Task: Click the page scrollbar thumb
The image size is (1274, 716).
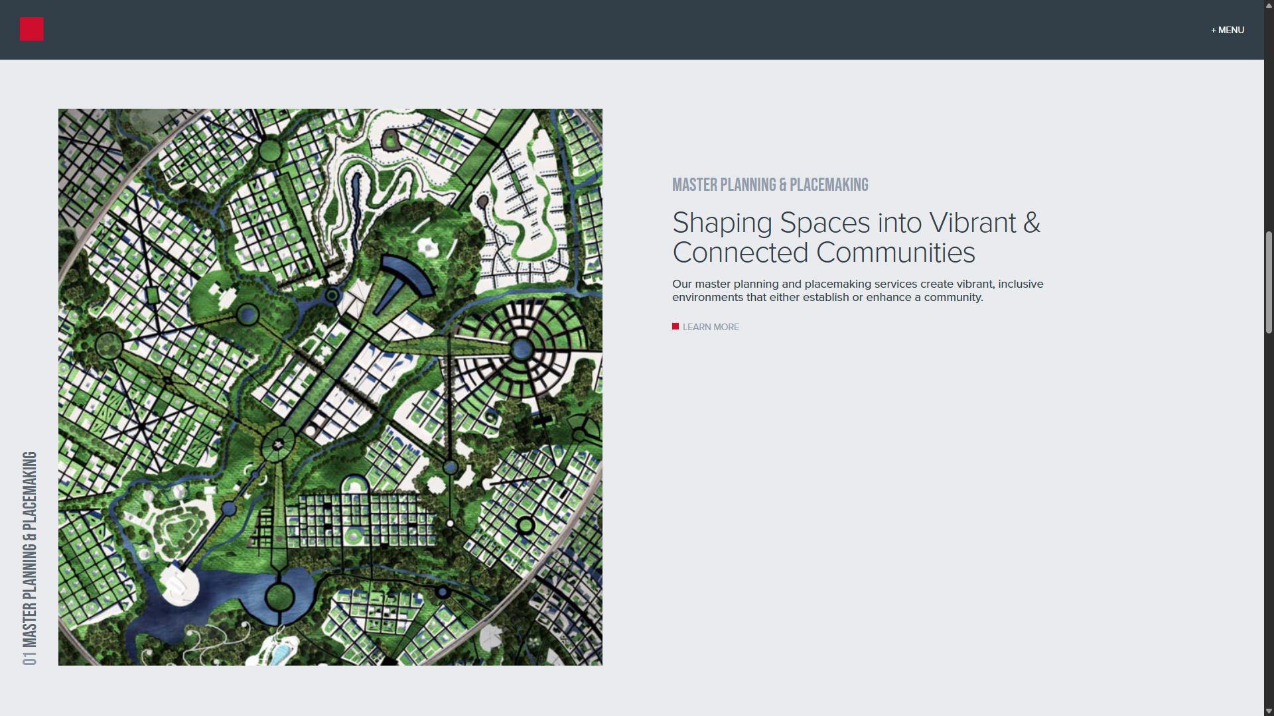Action: pos(1269,282)
